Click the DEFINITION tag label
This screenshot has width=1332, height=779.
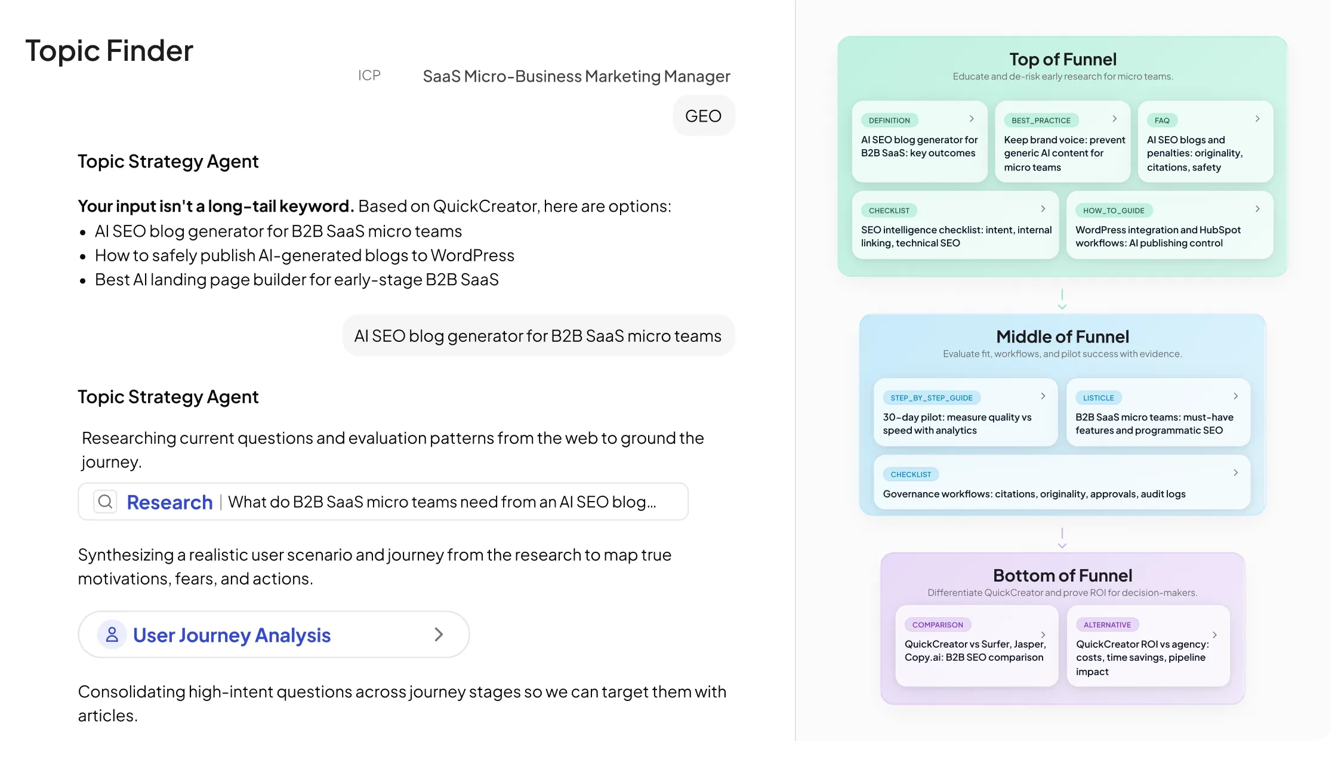pos(889,120)
